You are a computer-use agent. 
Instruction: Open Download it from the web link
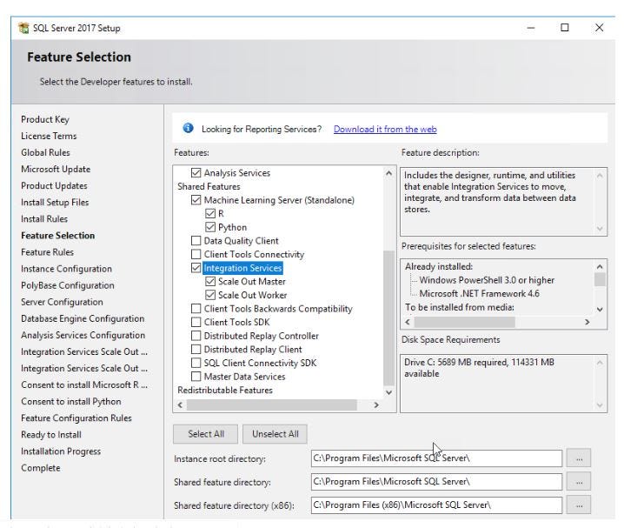[385, 129]
